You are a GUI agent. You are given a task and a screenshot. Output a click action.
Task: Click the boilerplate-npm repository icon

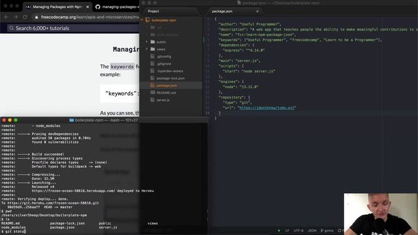tap(148, 20)
